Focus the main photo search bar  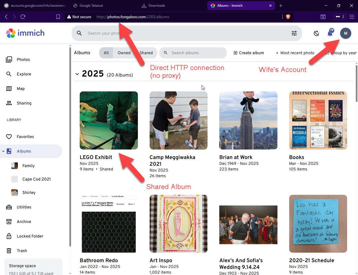tap(187, 33)
